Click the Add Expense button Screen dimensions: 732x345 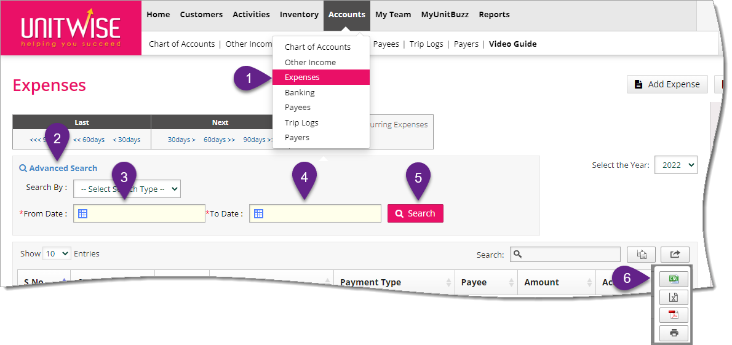(x=667, y=84)
